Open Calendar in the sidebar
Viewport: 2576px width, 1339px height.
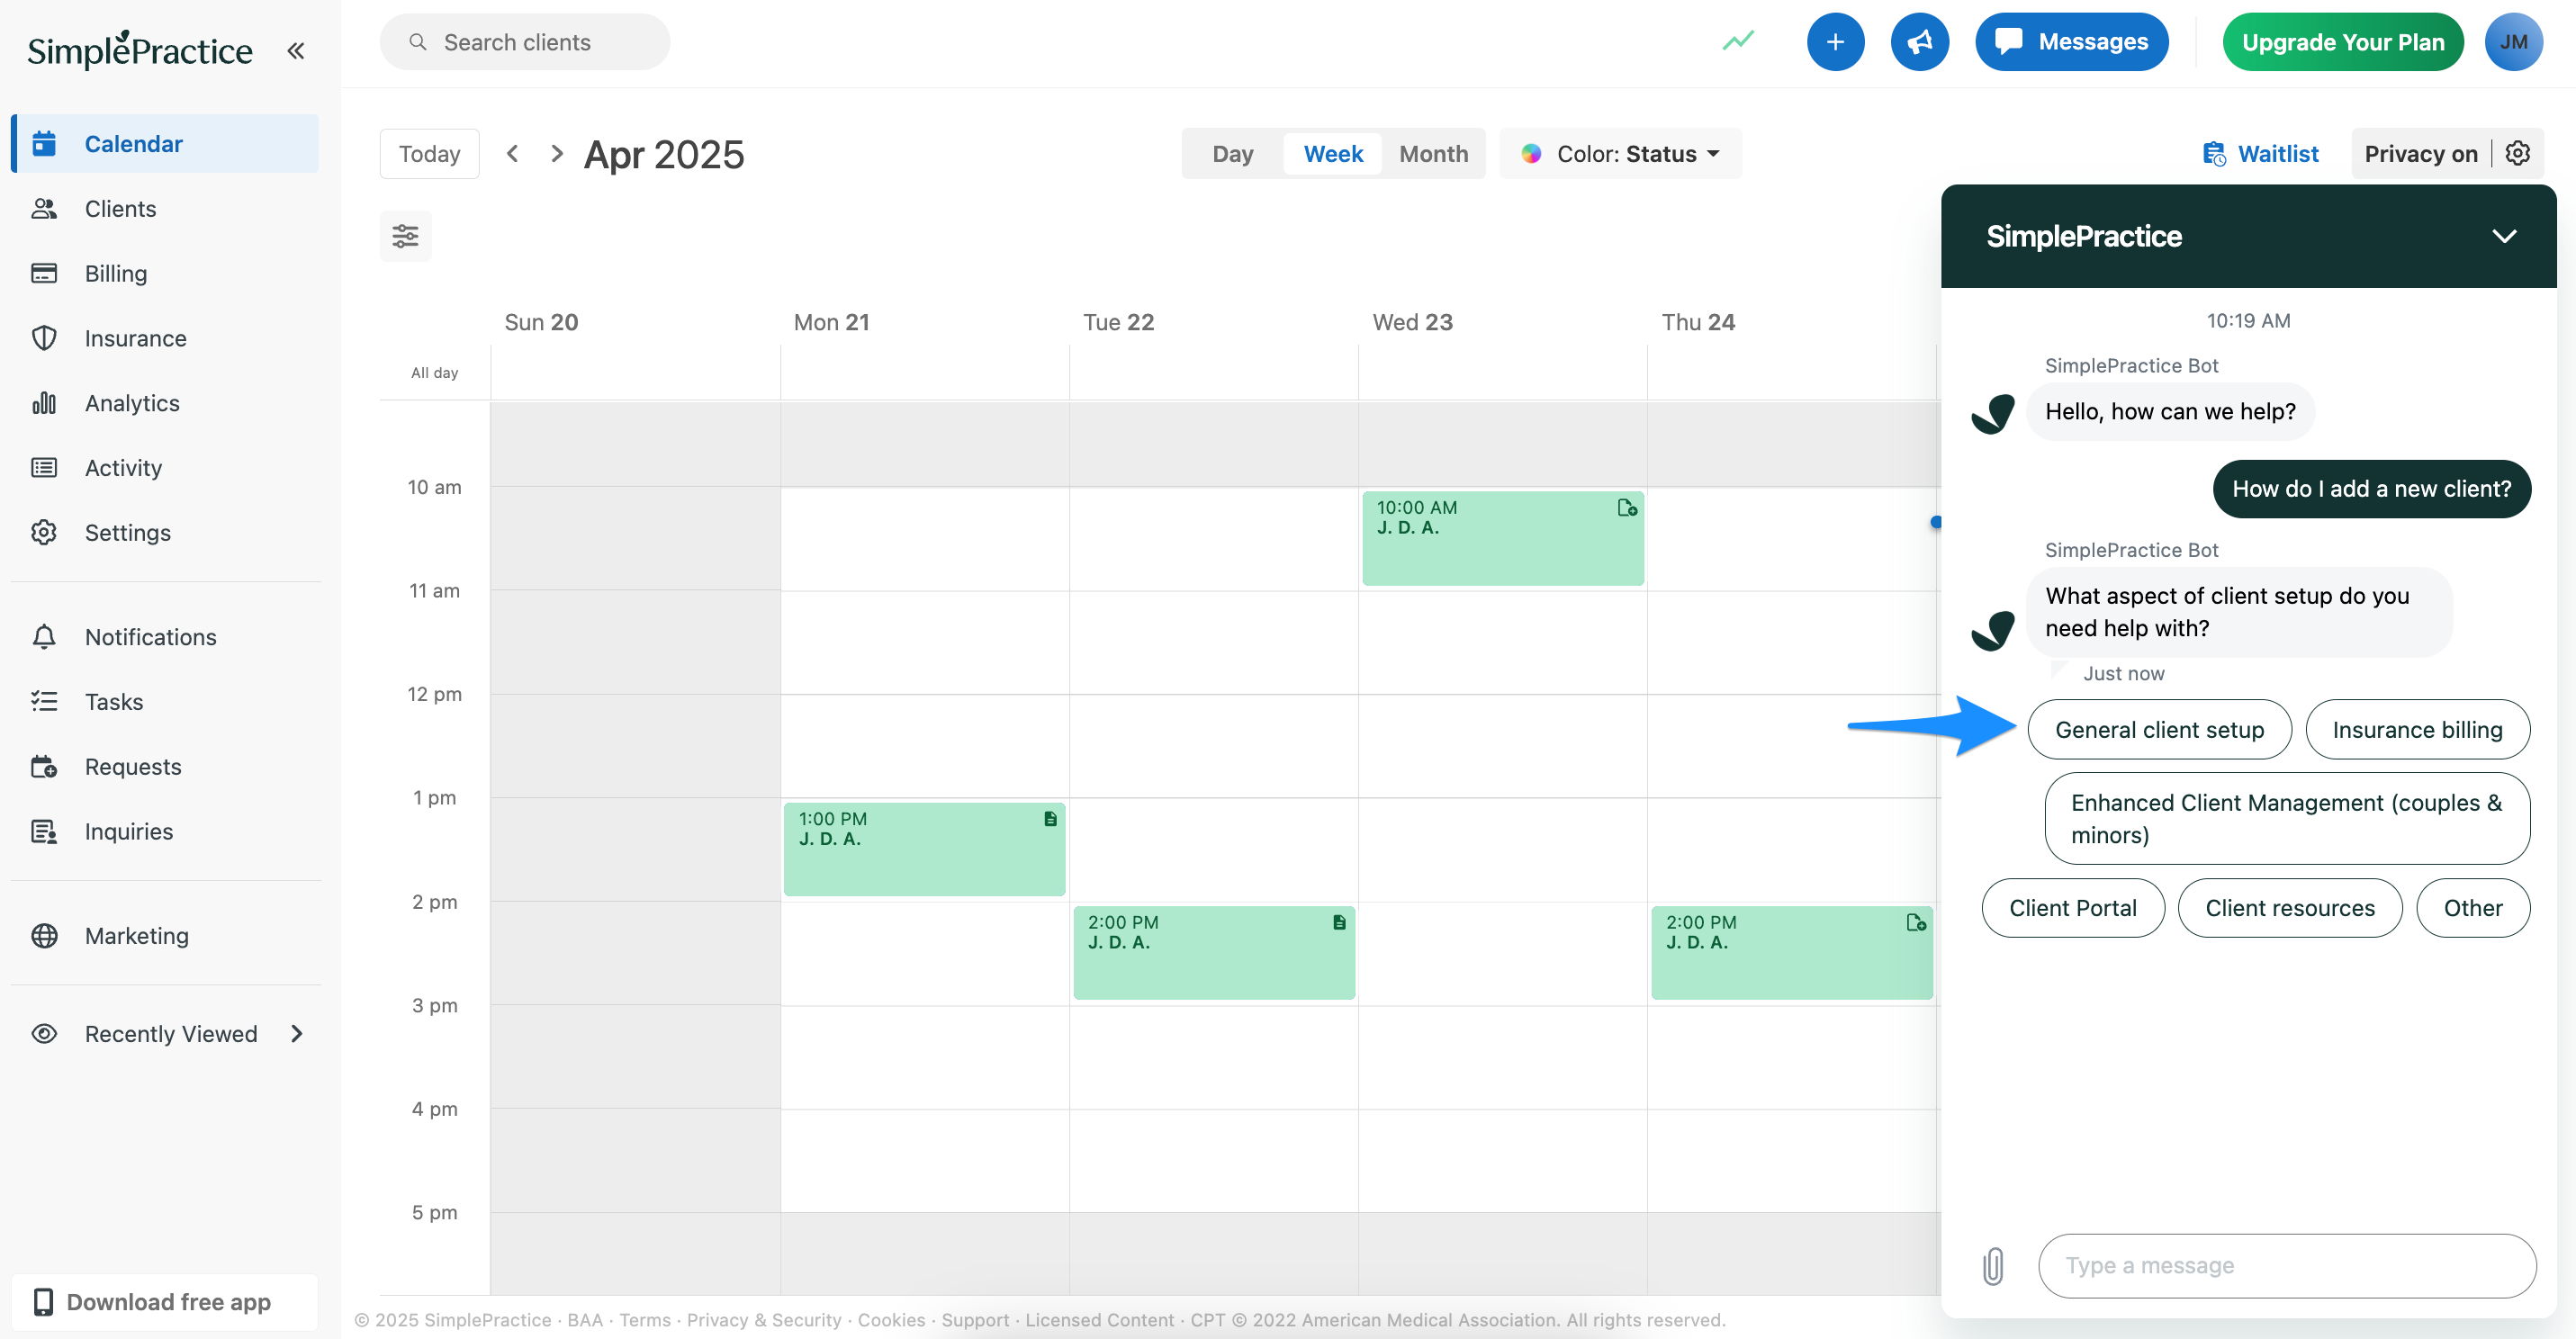pyautogui.click(x=165, y=143)
